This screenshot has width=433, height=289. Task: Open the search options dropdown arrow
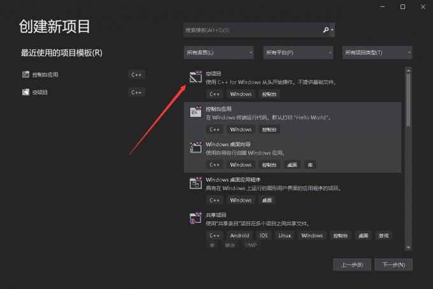click(x=332, y=30)
